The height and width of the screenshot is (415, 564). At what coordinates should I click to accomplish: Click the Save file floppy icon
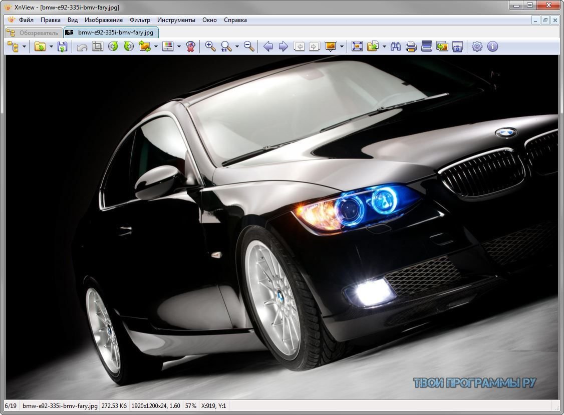coord(62,46)
